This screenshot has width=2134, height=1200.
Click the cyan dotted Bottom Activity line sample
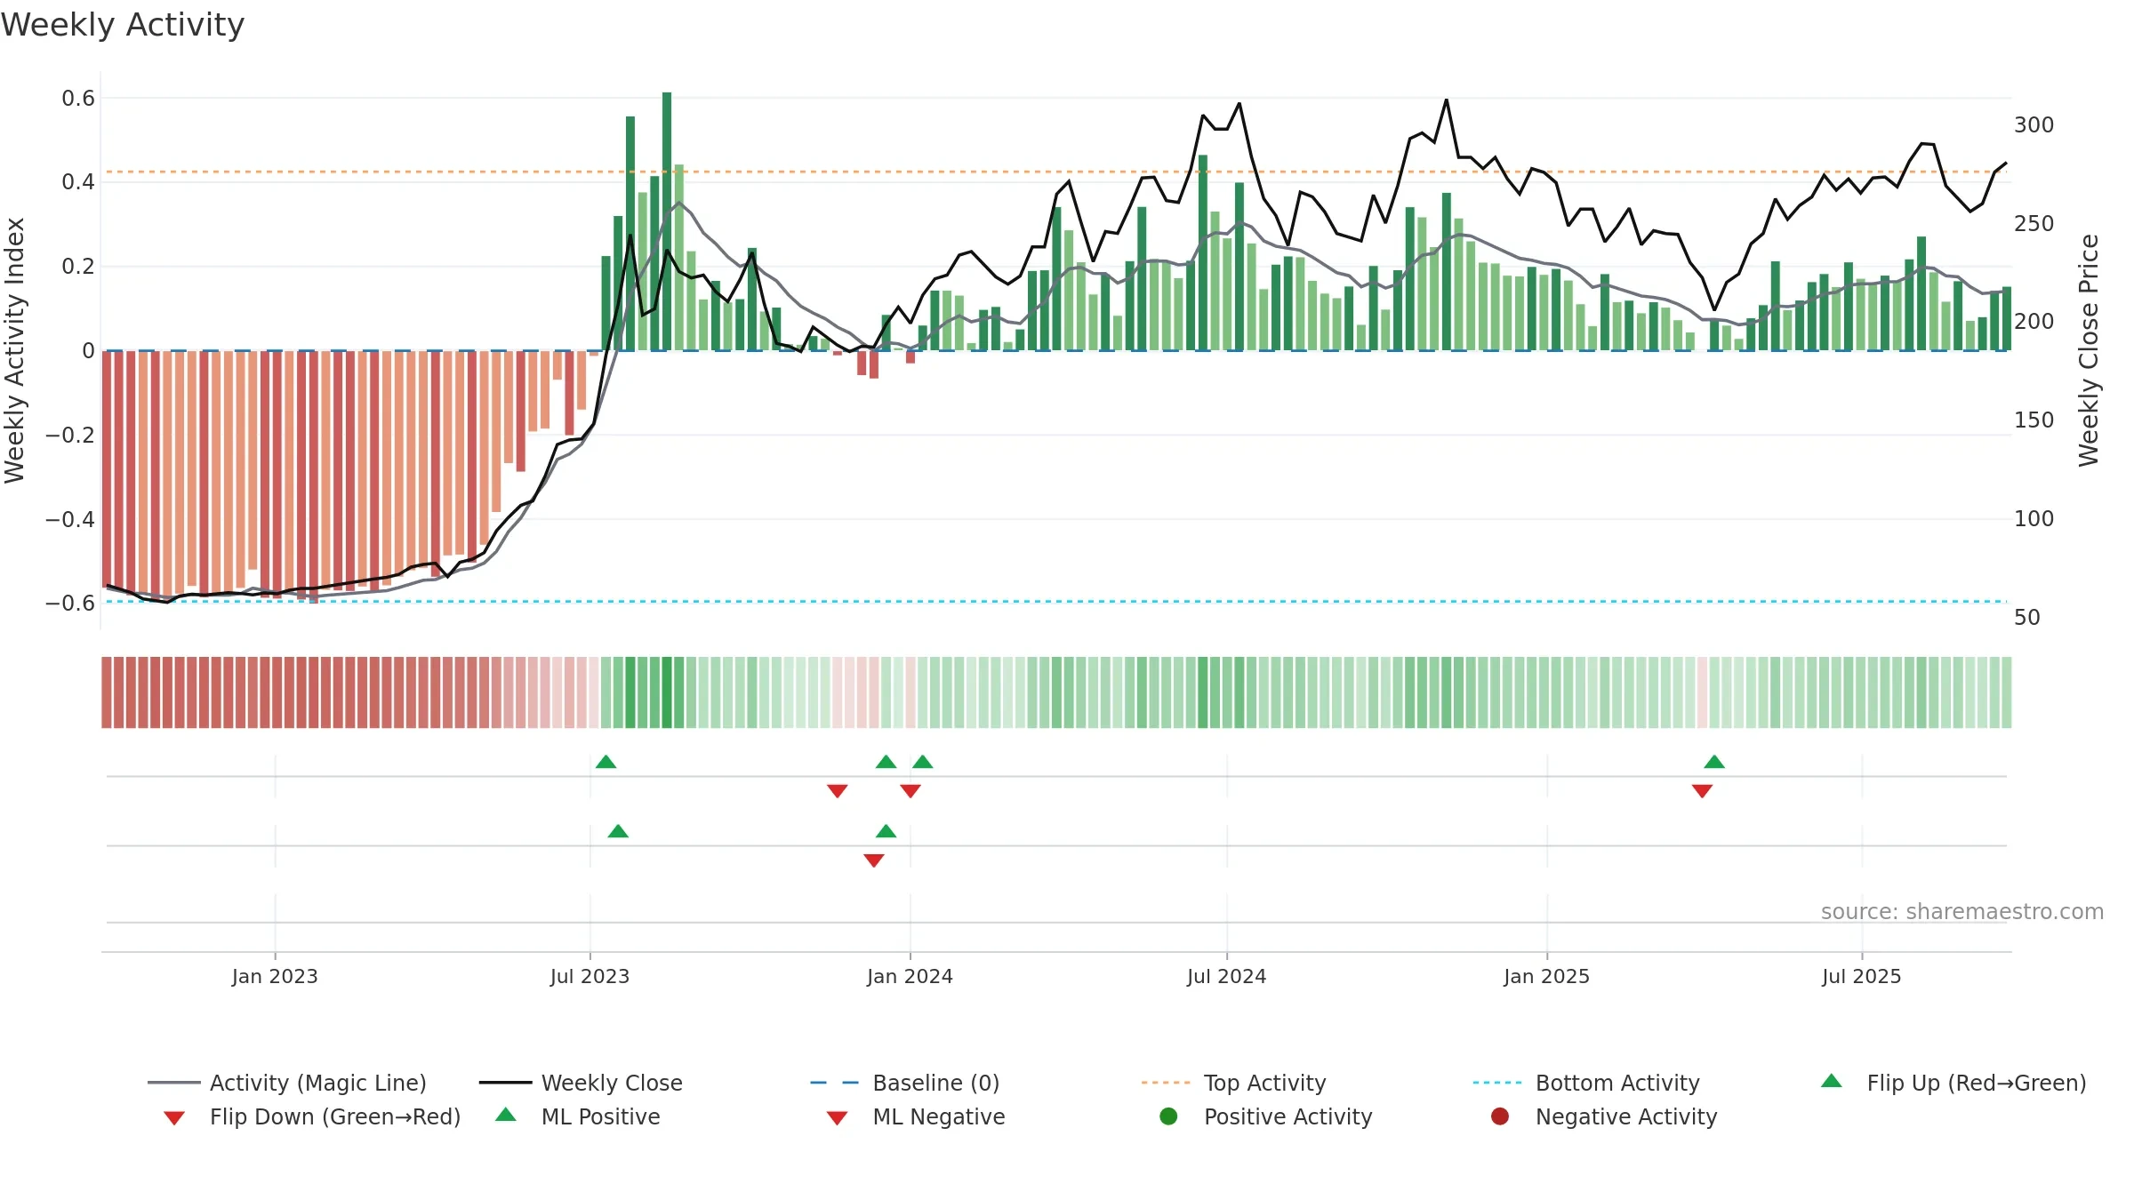pyautogui.click(x=1497, y=1083)
